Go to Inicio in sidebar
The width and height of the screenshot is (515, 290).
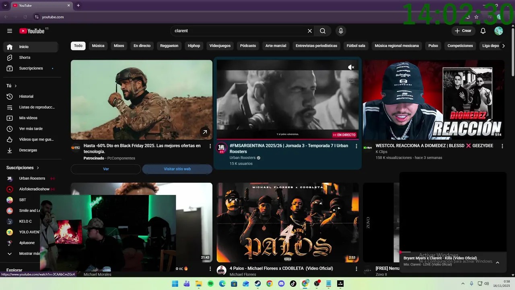(x=31, y=47)
